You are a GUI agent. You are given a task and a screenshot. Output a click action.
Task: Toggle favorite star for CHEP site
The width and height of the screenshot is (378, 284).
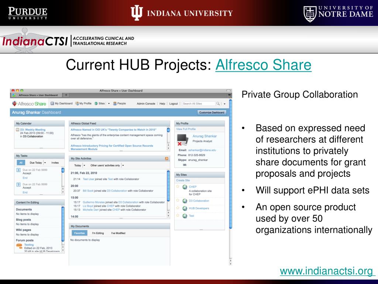pyautogui.click(x=178, y=186)
